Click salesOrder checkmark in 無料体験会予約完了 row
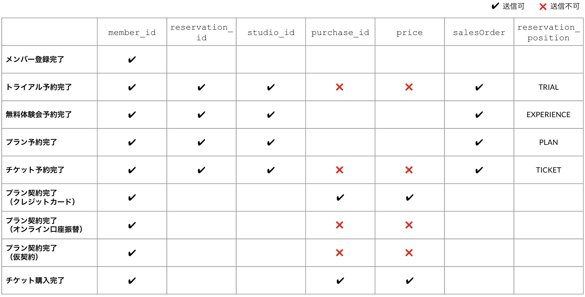585x297 pixels. click(479, 115)
